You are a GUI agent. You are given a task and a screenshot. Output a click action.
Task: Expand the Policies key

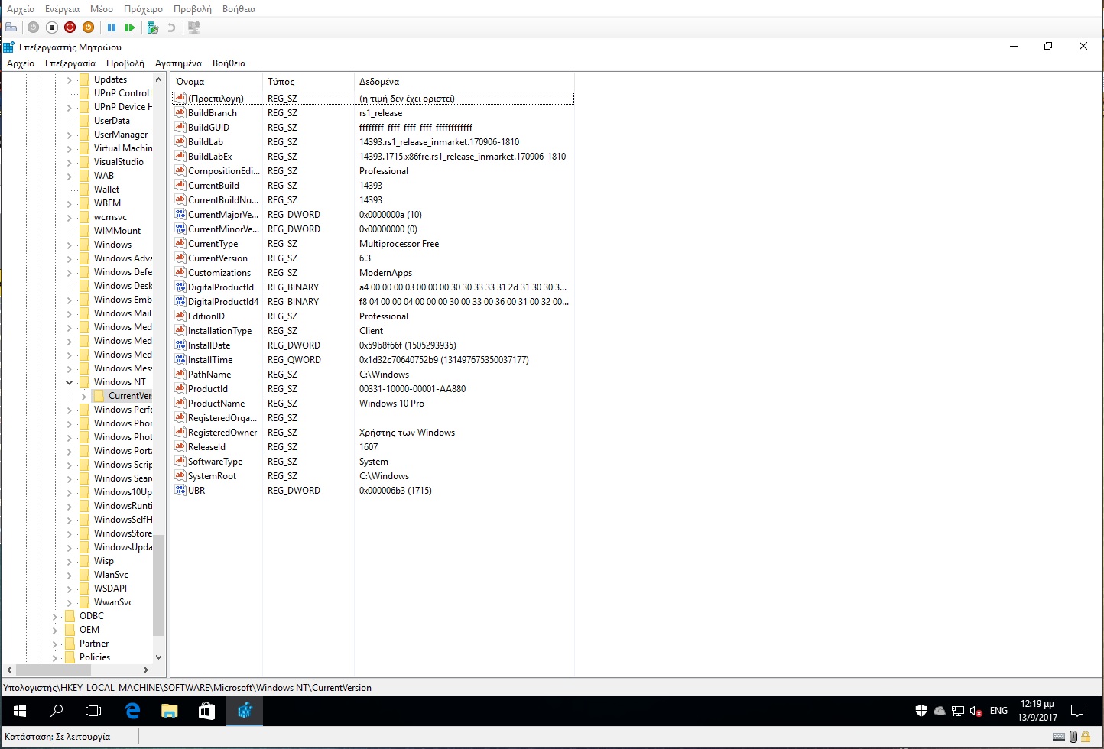click(x=55, y=657)
